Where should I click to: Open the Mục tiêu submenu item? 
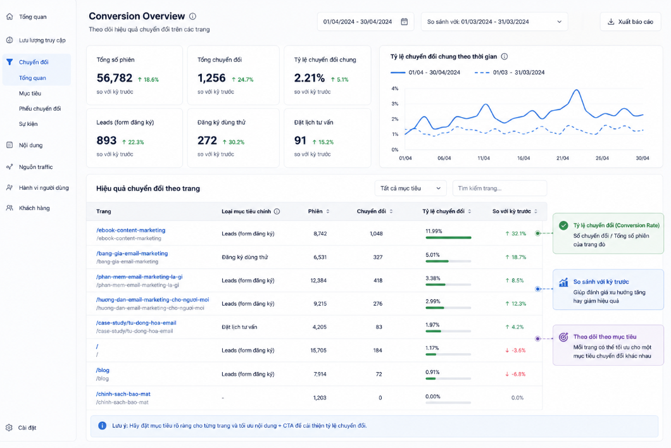tap(30, 93)
